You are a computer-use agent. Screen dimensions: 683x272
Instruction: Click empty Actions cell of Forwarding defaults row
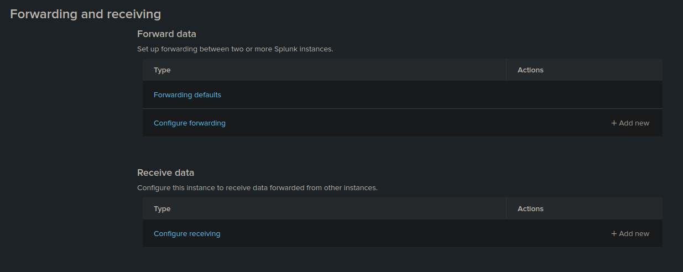click(x=584, y=95)
